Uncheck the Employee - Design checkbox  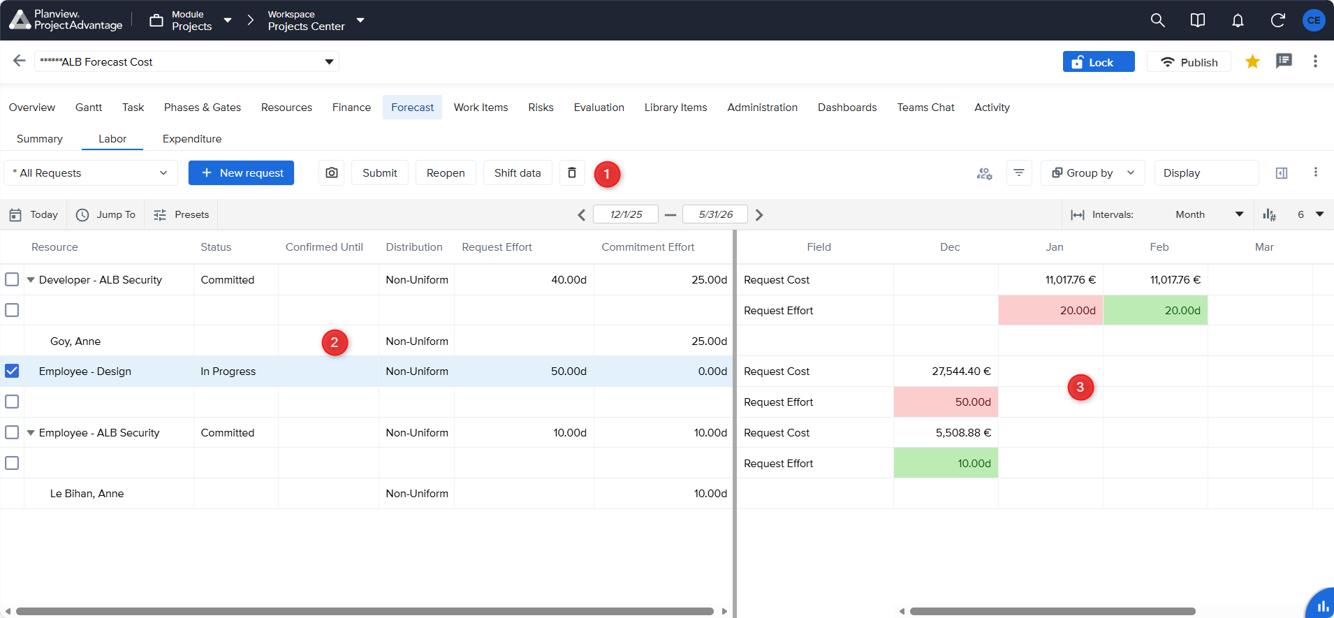pos(12,371)
